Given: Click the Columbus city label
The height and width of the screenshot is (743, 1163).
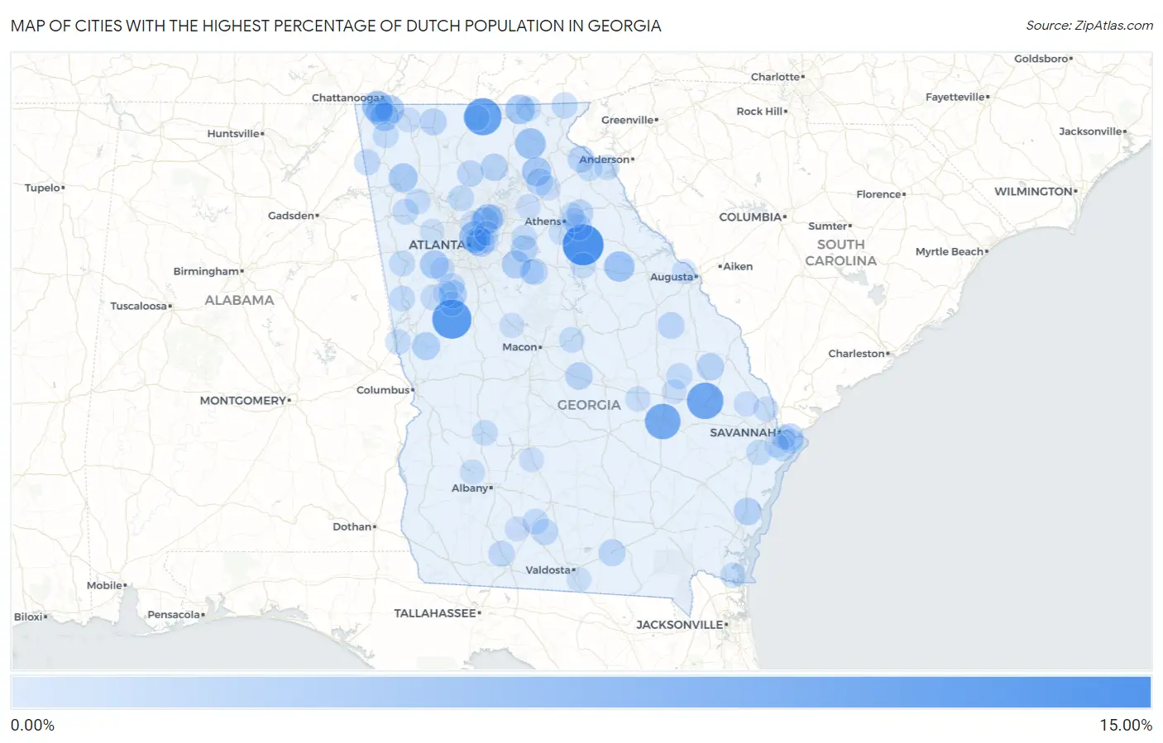Looking at the screenshot, I should coord(383,390).
